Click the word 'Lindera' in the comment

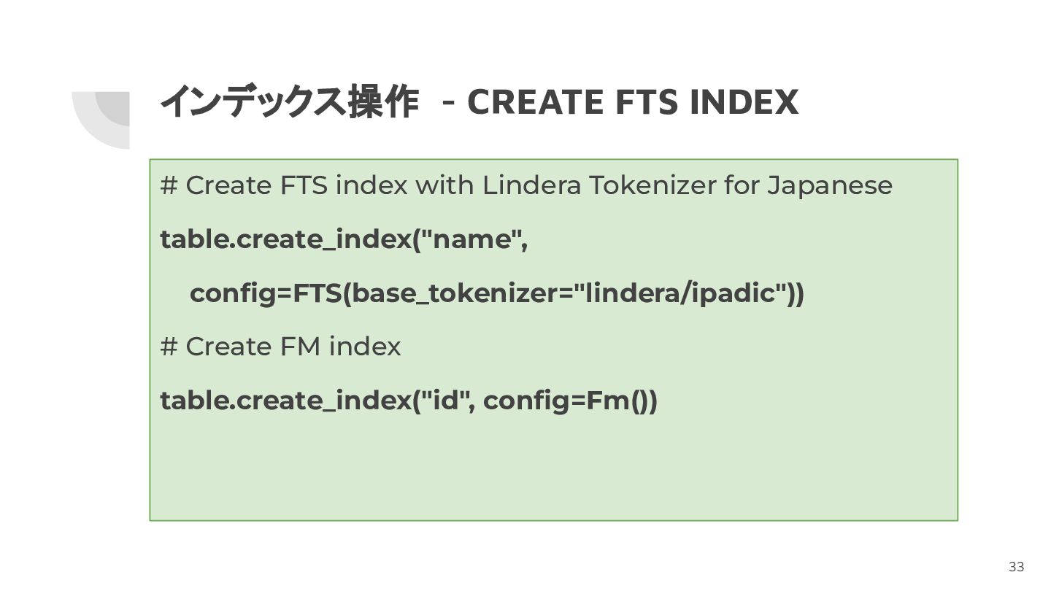pyautogui.click(x=532, y=185)
